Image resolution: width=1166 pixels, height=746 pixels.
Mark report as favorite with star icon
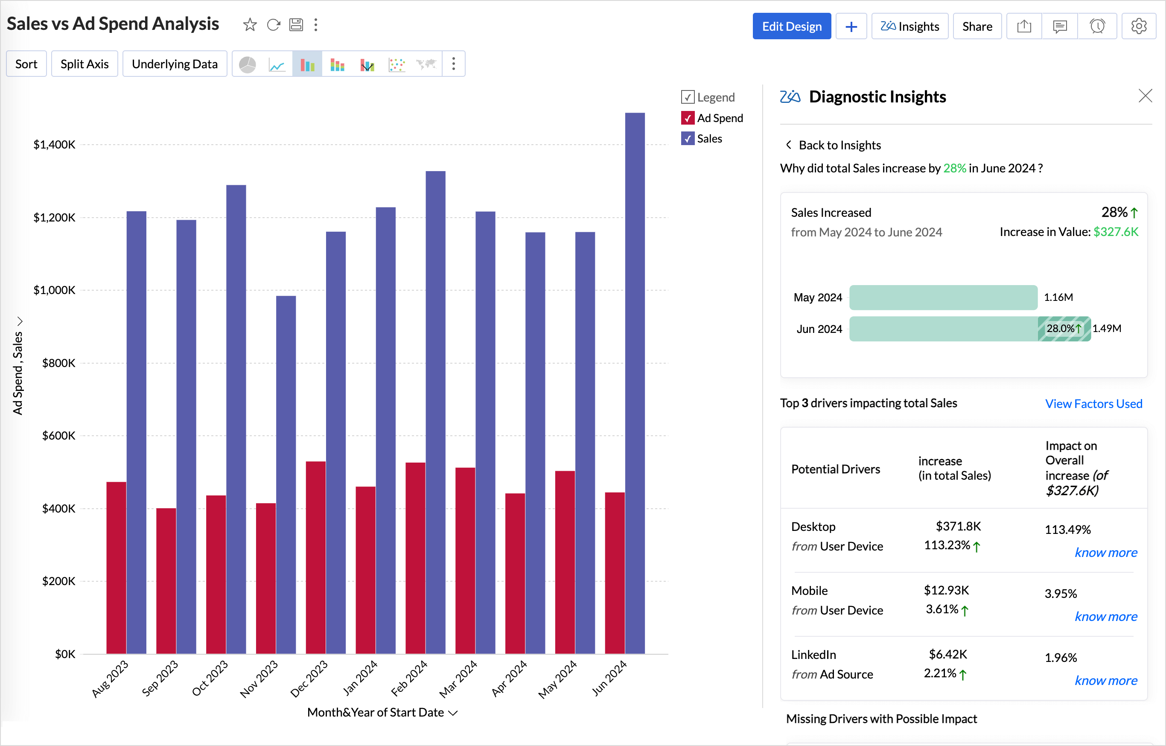coord(250,25)
